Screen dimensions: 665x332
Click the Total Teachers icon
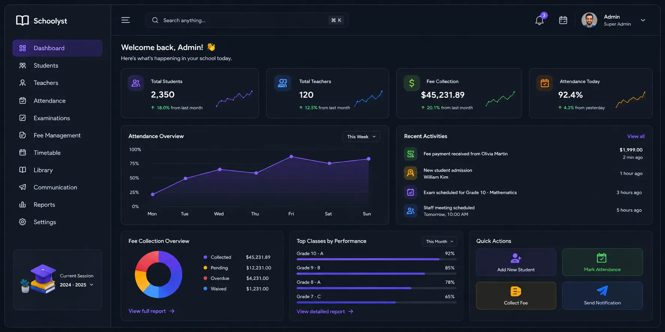283,83
